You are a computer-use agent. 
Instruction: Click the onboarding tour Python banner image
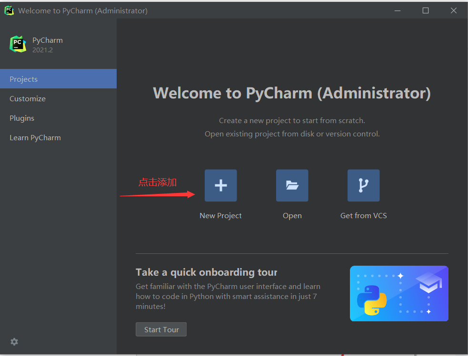click(399, 293)
